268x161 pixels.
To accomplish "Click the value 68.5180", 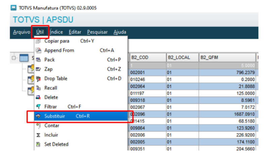I will [x=247, y=121].
